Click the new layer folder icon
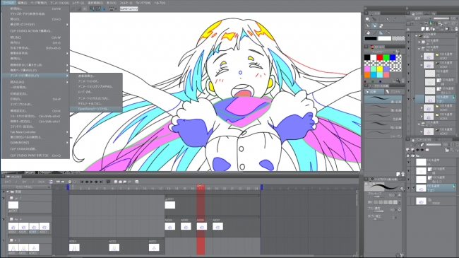 (433, 29)
